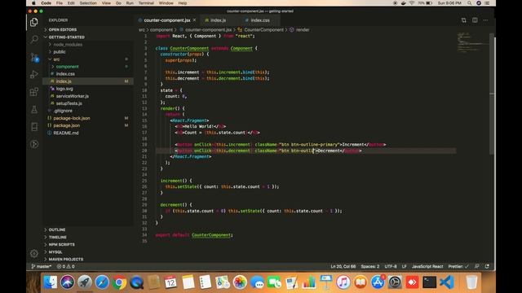Image resolution: width=522 pixels, height=293 pixels.
Task: Open Spotlight search in menu bar
Action: 470,3
